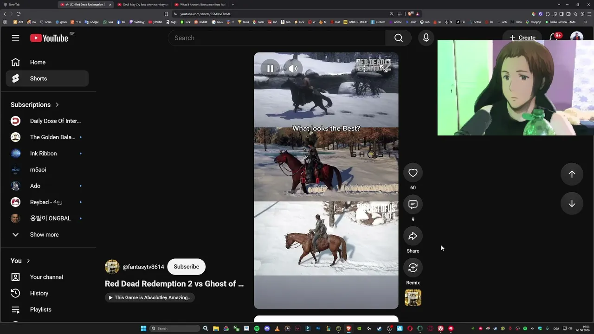
Task: Bookmark this page
Action: click(x=166, y=14)
